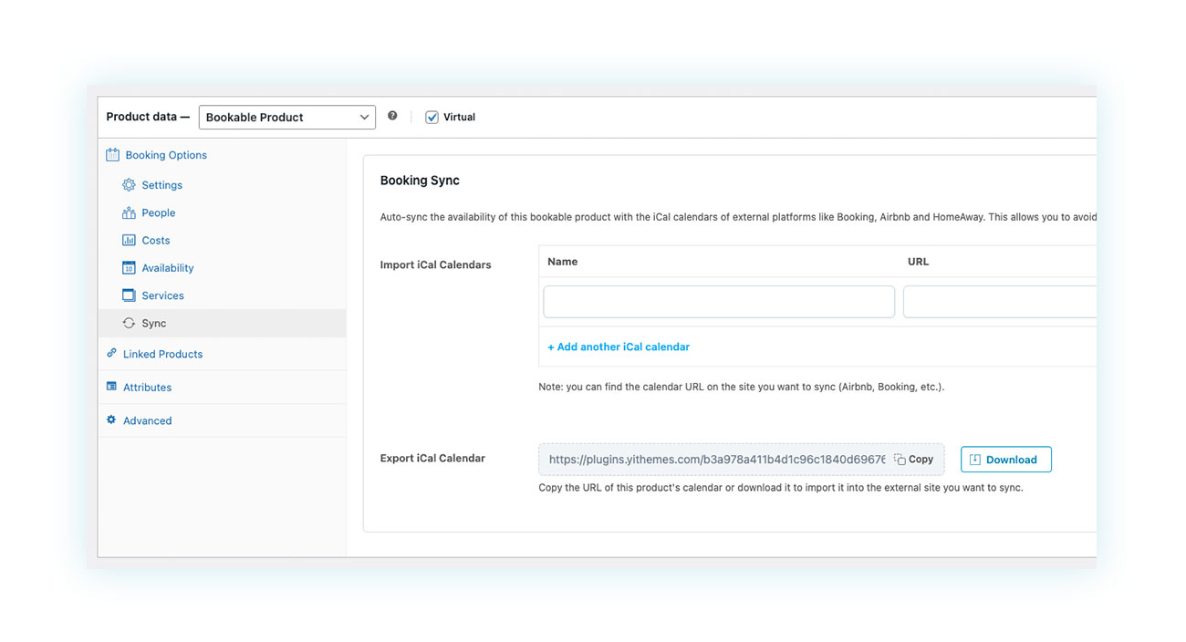Copy the export iCal calendar URL
Screen dimensions: 1186x642
[914, 460]
